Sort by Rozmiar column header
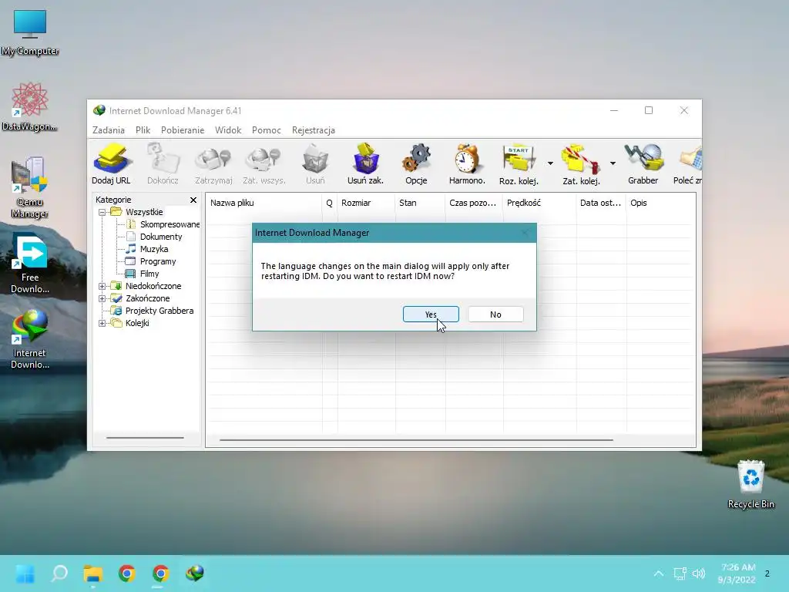 coord(366,203)
